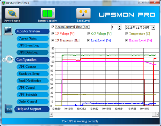Click the UPSMON PRO title bar icon
This screenshot has height=126, width=161.
coord(3,3)
